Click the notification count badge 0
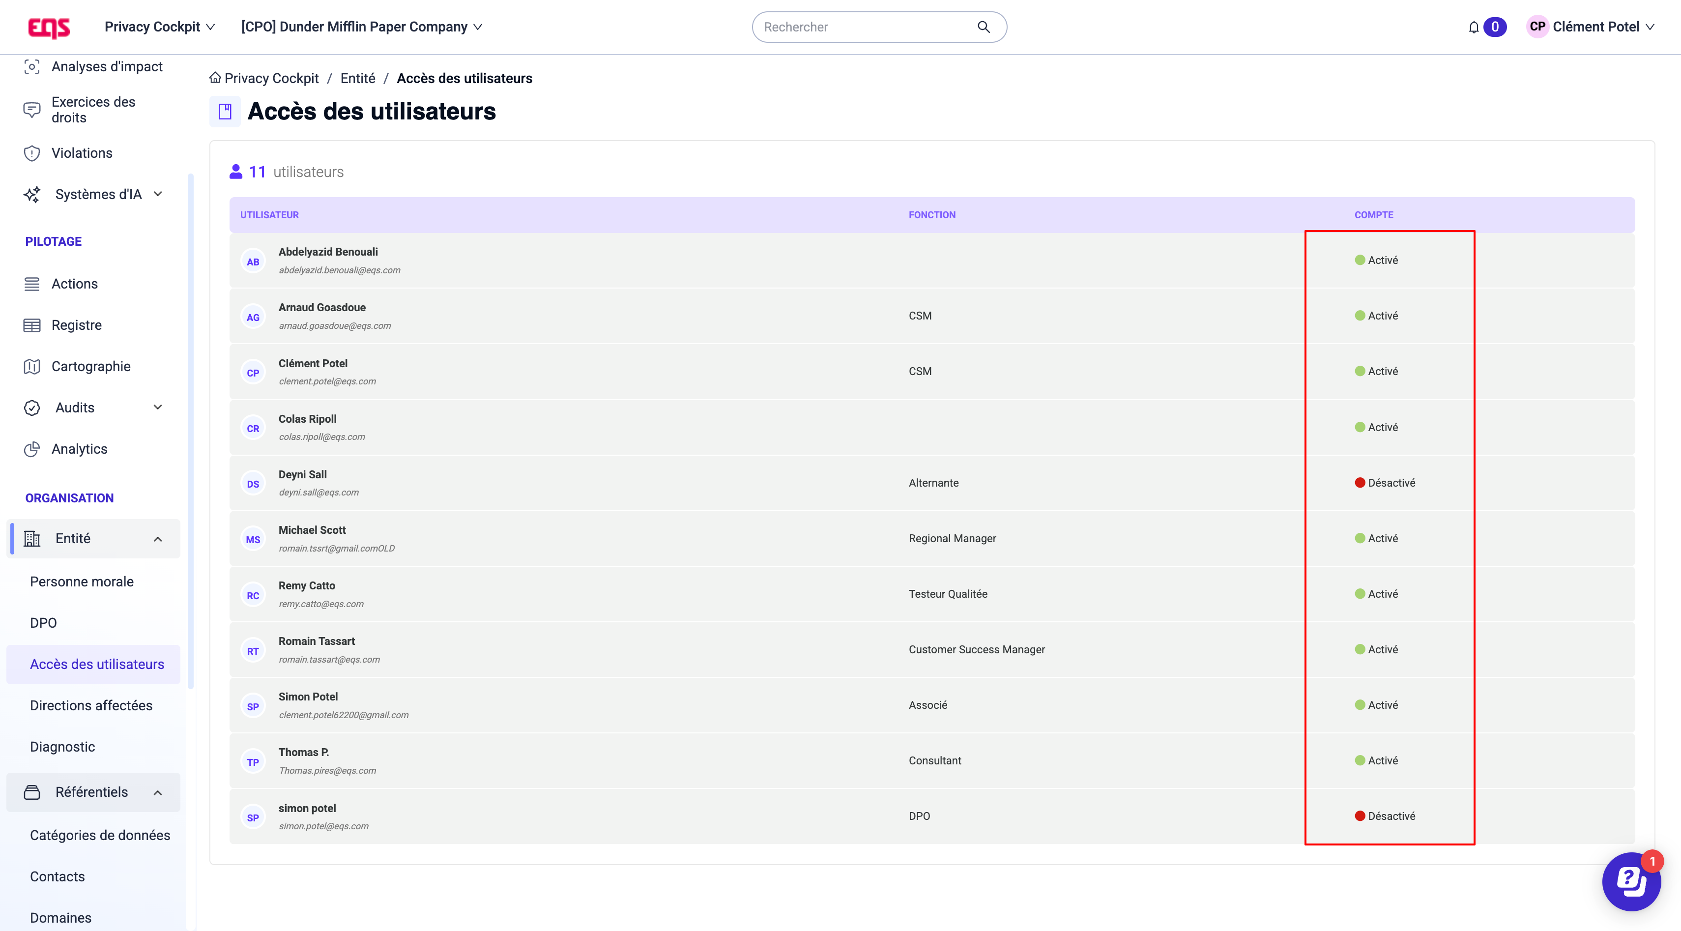Screen dimensions: 1681x931 [x=1495, y=27]
